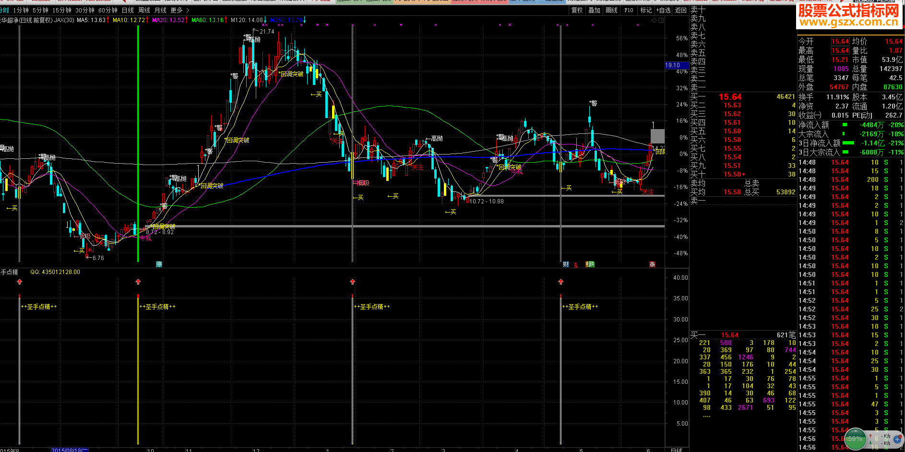Click the 总买 53892 value
Image resolution: width=905 pixels, height=452 pixels.
pyautogui.click(x=786, y=192)
